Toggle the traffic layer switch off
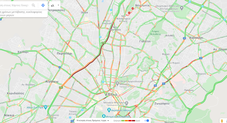The width and height of the screenshot is (227, 123). click(x=147, y=120)
